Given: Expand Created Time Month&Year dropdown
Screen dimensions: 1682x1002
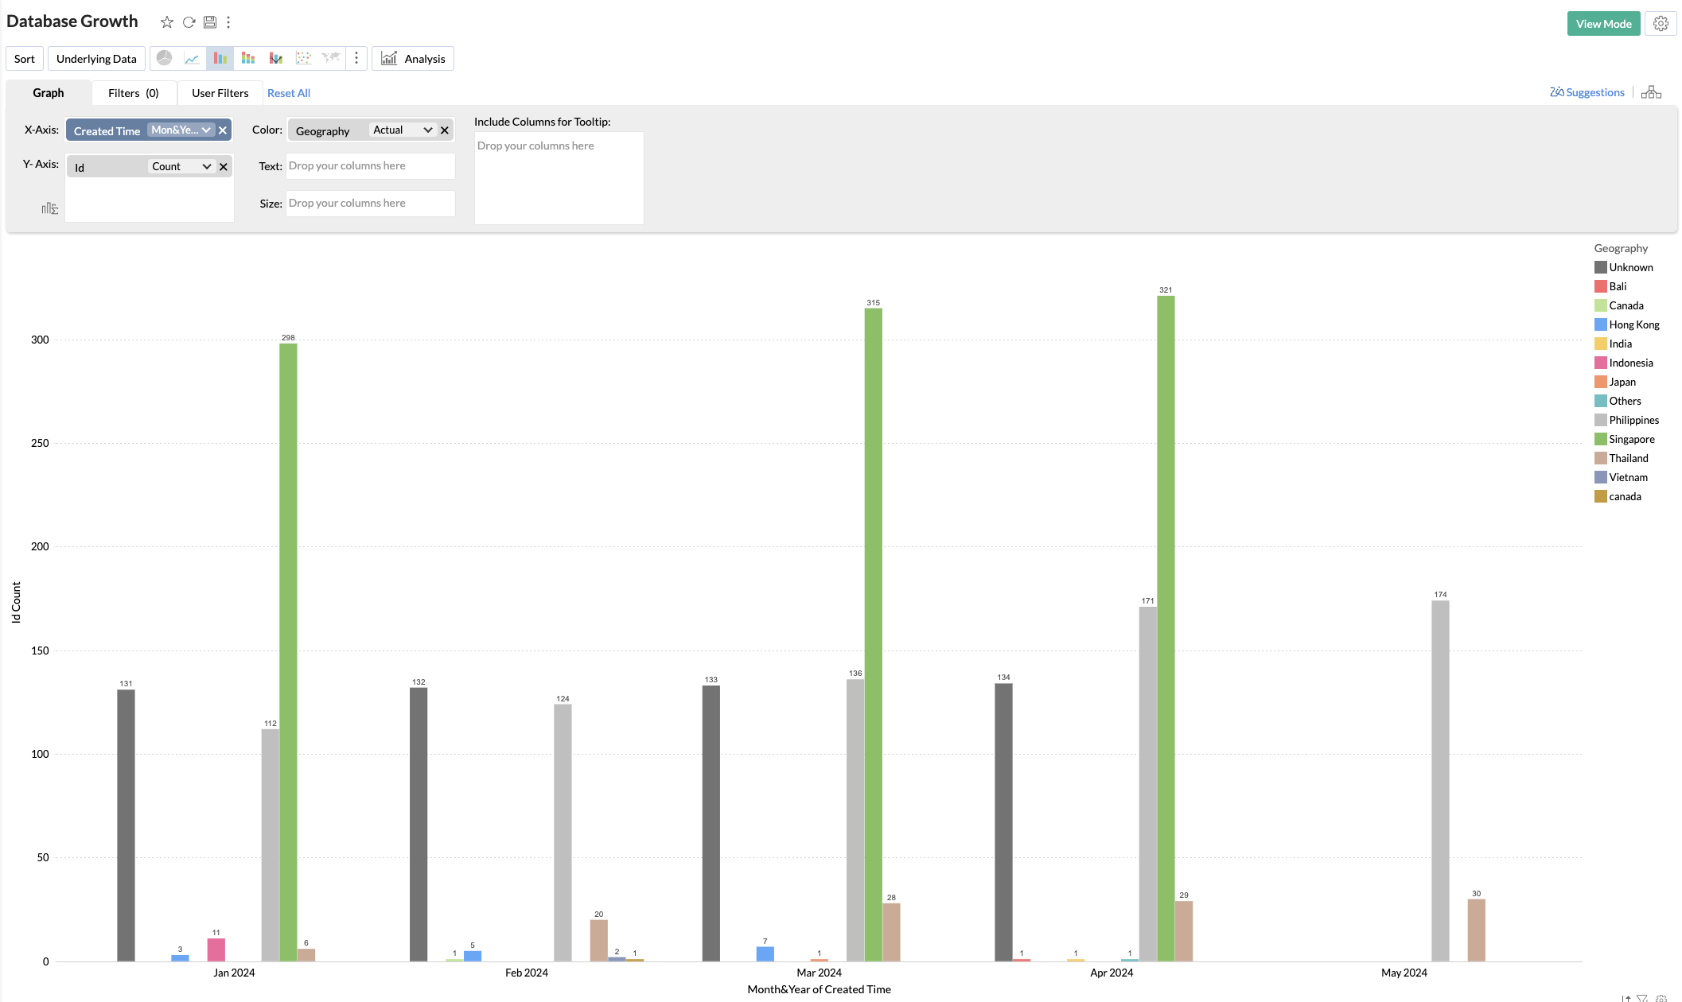Looking at the screenshot, I should tap(205, 130).
